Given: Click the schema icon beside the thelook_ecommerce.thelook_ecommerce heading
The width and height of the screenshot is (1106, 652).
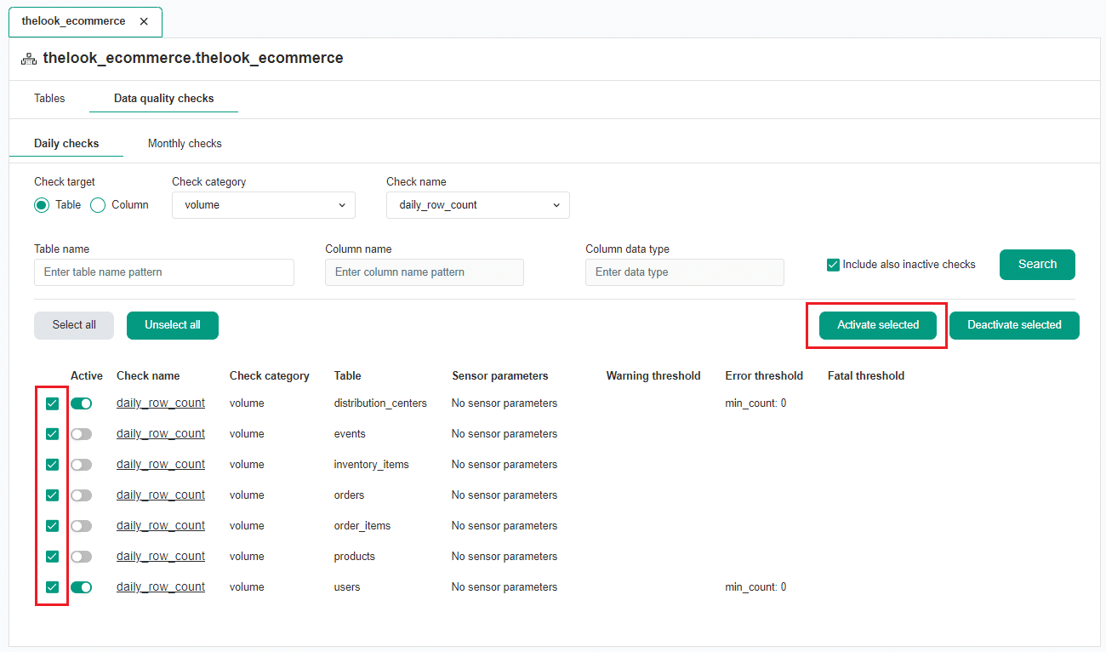Looking at the screenshot, I should (29, 59).
